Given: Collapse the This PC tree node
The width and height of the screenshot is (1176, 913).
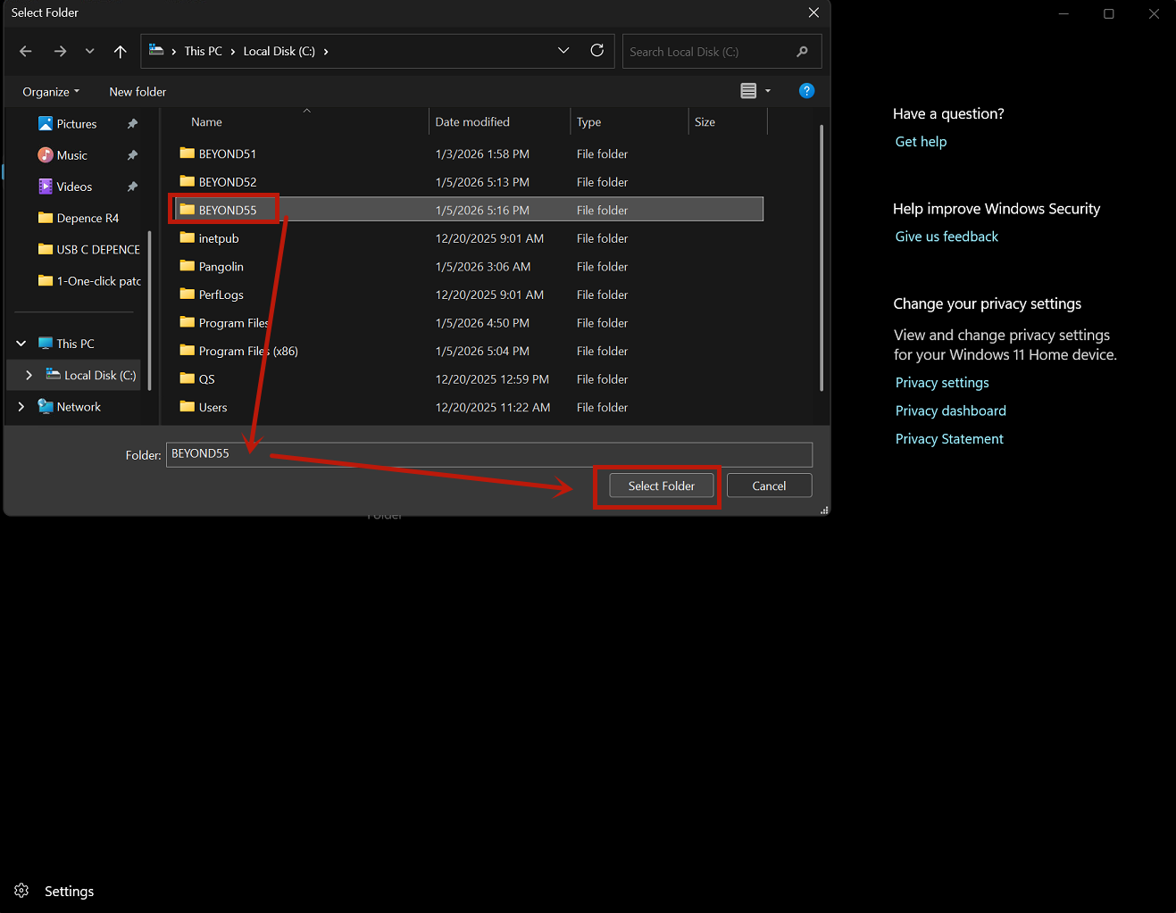Looking at the screenshot, I should pos(21,344).
